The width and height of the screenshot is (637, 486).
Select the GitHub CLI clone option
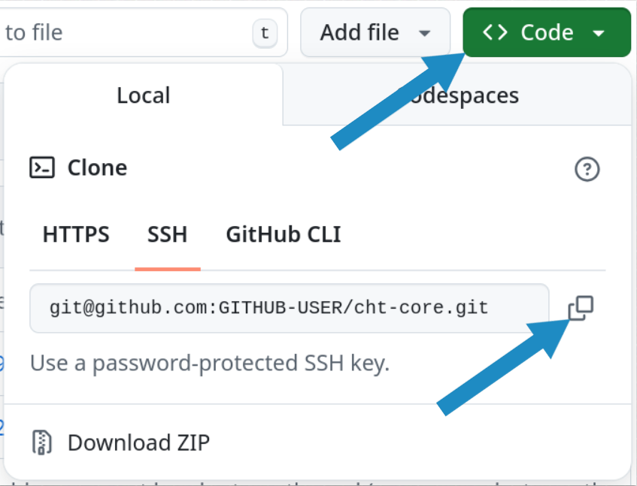[x=284, y=234]
